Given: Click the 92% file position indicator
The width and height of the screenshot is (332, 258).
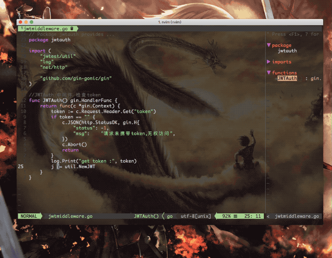Looking at the screenshot, I should (226, 216).
